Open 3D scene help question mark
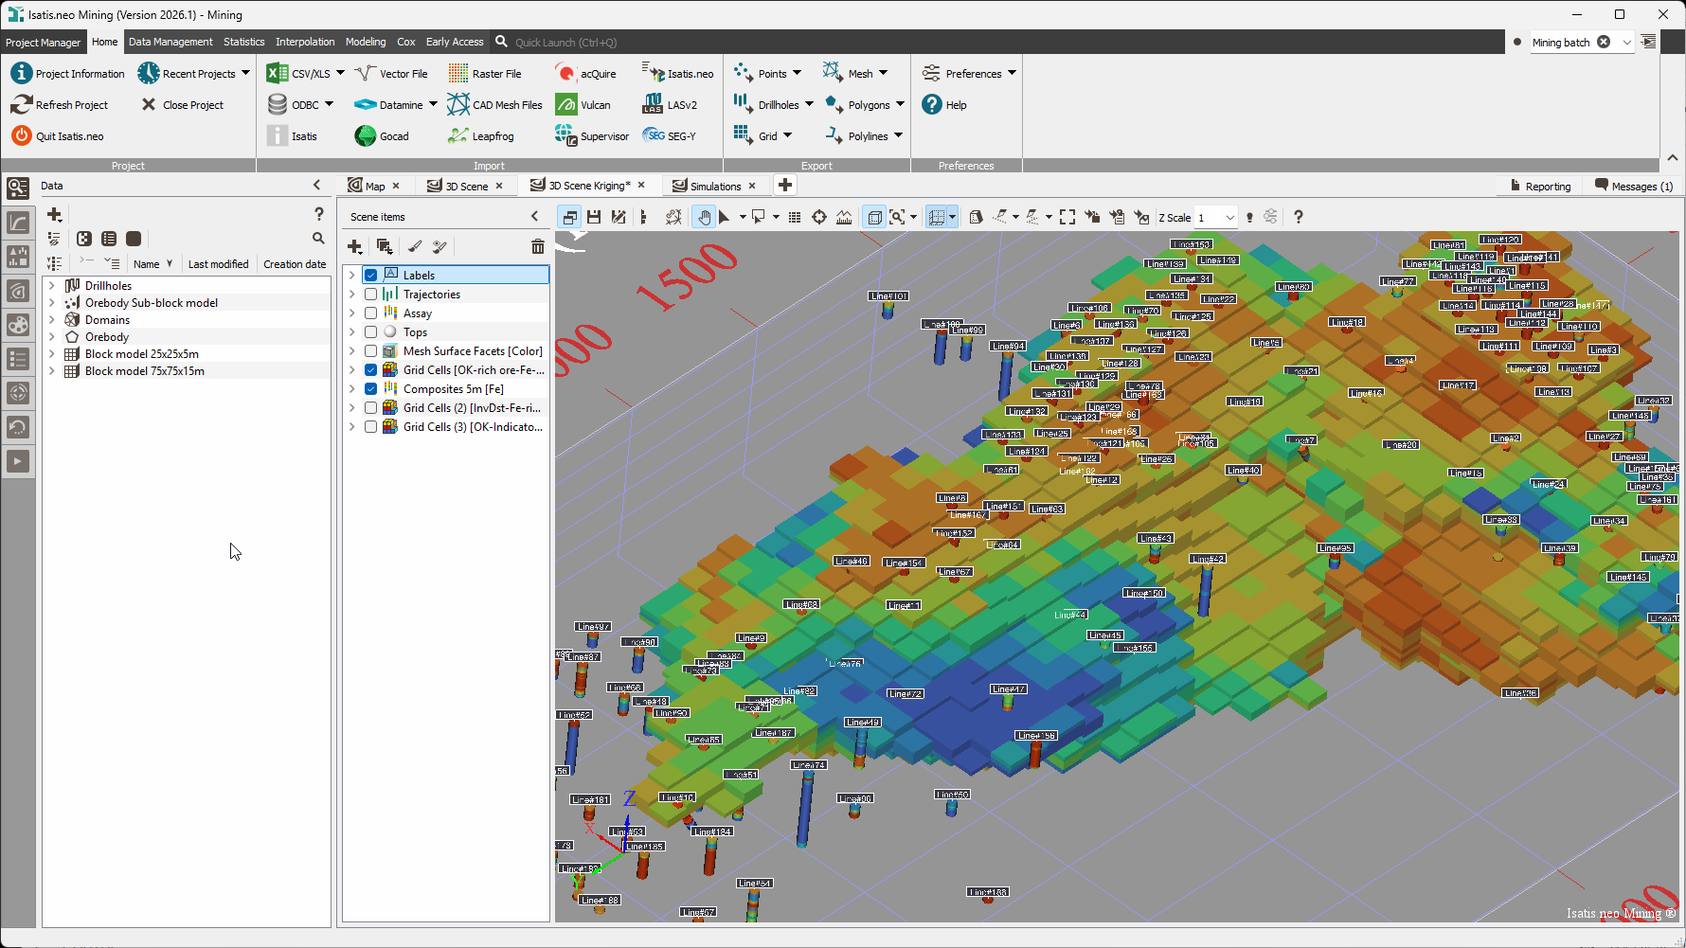 point(1299,217)
